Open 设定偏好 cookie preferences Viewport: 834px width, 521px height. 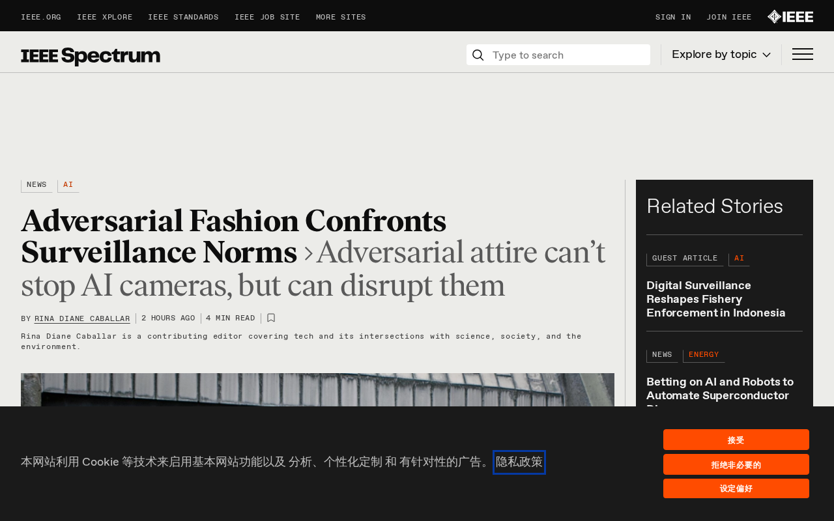pos(736,488)
